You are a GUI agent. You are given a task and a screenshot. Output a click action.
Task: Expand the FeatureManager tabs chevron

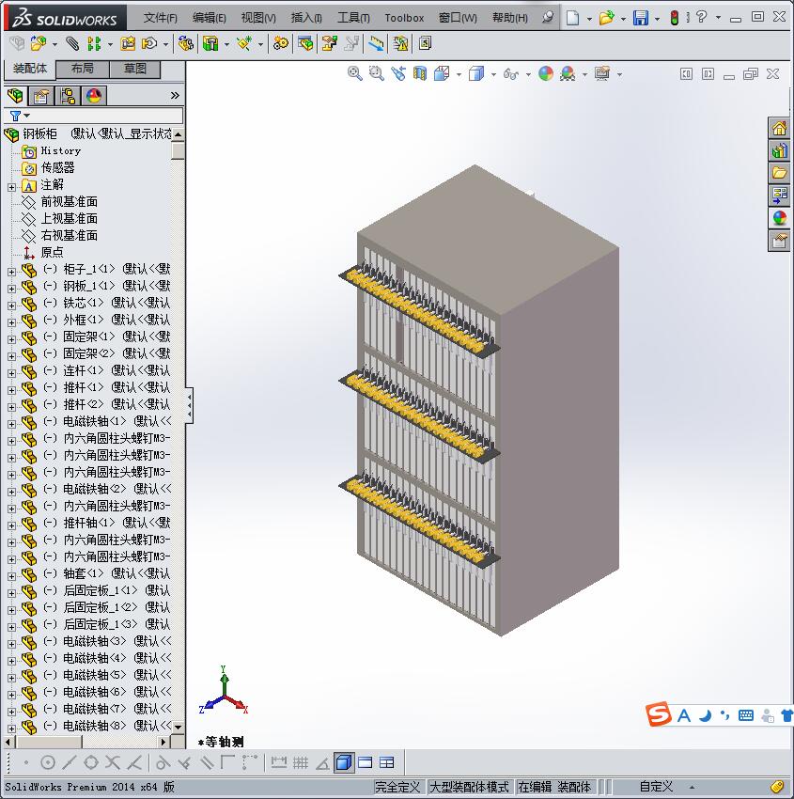[x=175, y=95]
